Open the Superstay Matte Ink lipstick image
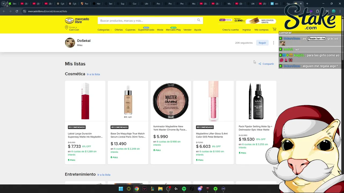The height and width of the screenshot is (193, 344). click(85, 101)
